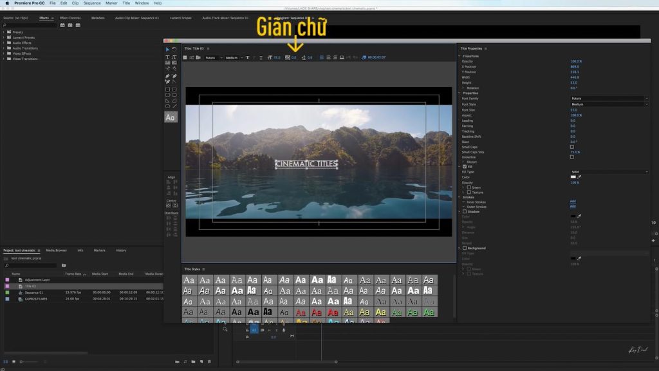Click the Templates (Aa) icon in the titler
Screen dimensions: 659x371
click(x=171, y=117)
